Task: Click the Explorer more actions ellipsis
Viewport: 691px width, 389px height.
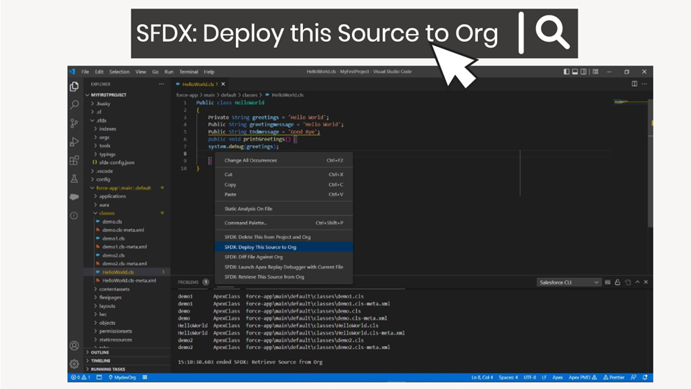Action: pyautogui.click(x=161, y=84)
